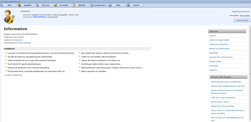Click the blue number 3 tasks link

tap(31, 15)
